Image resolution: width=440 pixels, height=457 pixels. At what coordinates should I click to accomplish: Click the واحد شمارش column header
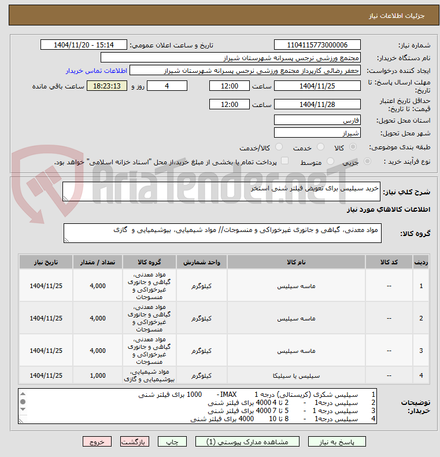(x=202, y=262)
